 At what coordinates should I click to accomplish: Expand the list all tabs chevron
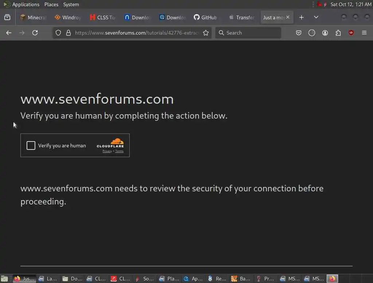tap(316, 17)
